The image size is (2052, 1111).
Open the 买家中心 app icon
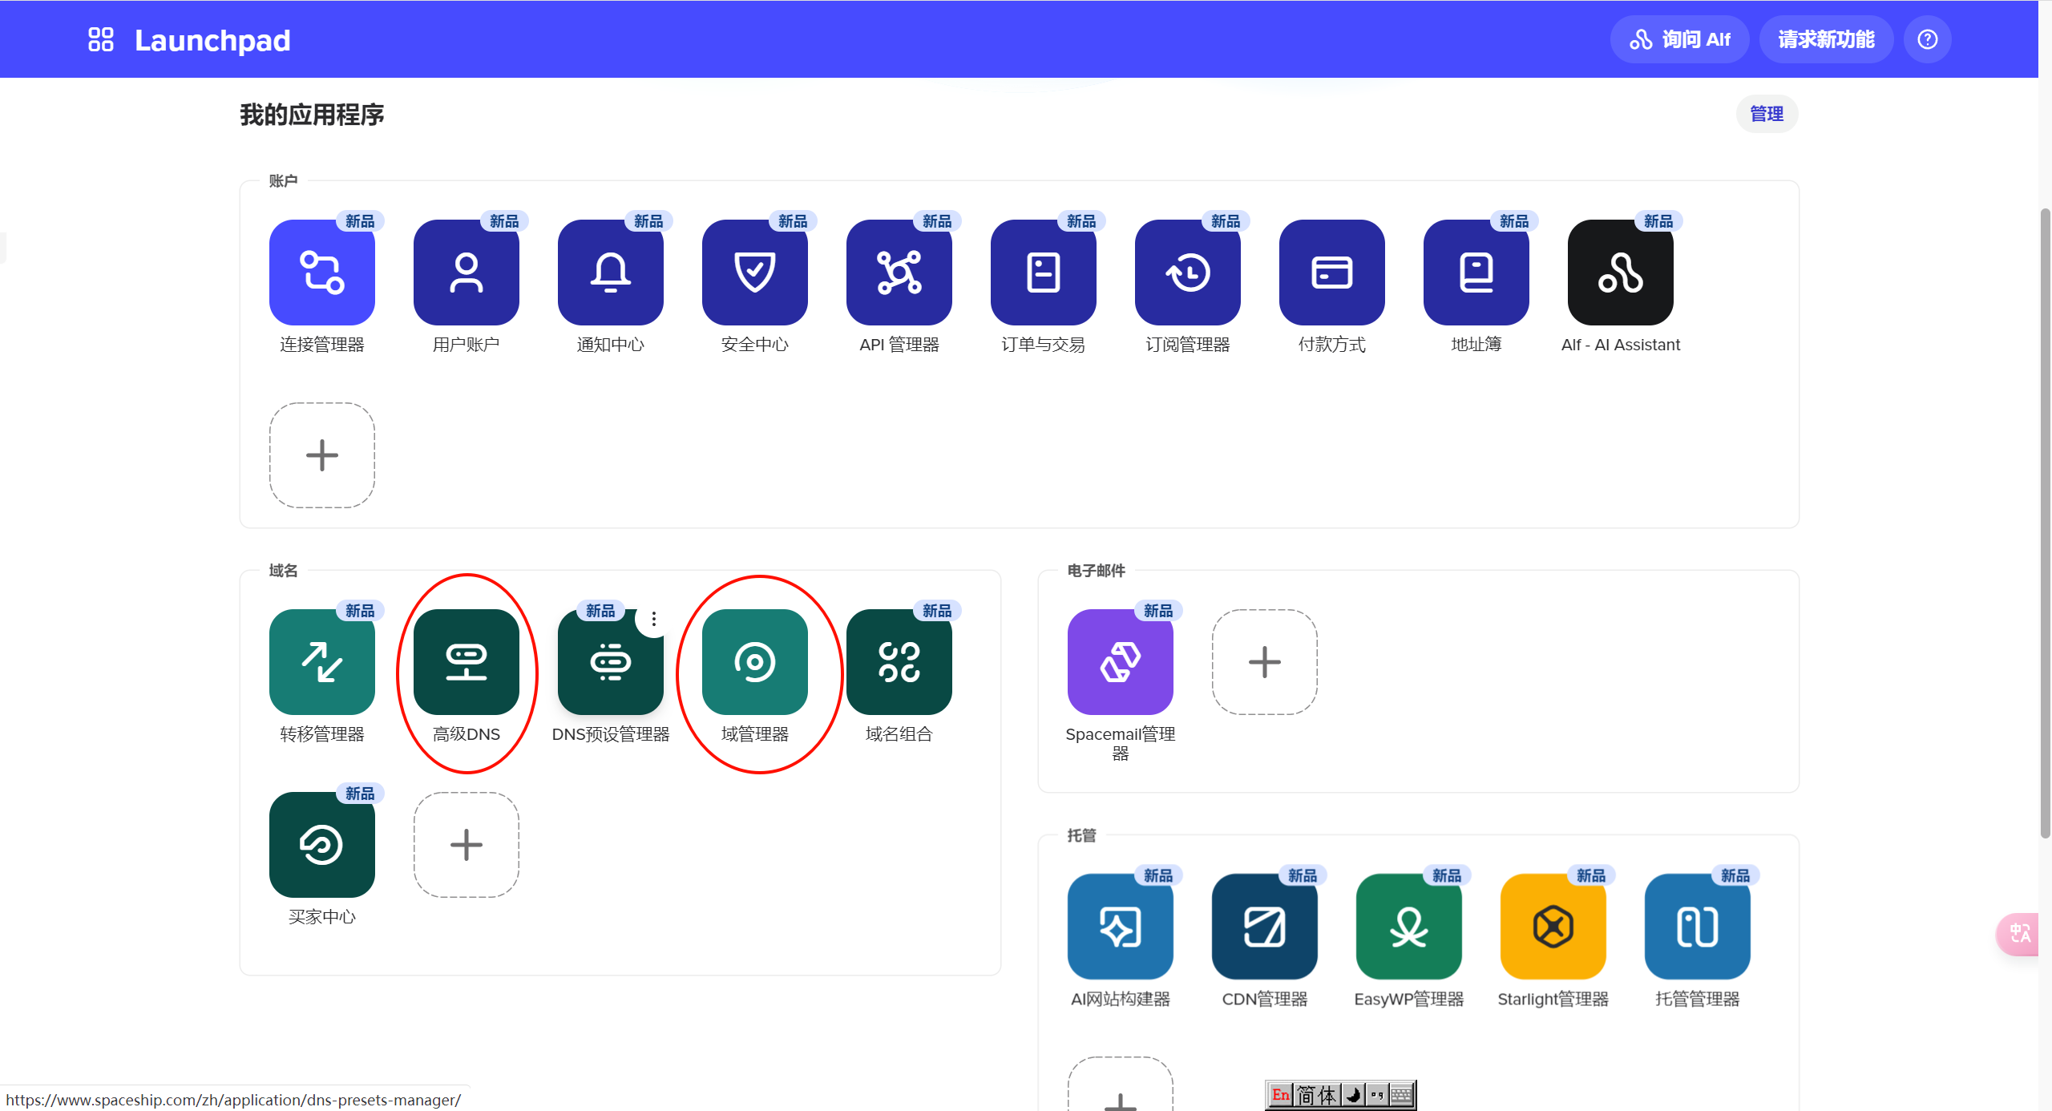pos(321,845)
